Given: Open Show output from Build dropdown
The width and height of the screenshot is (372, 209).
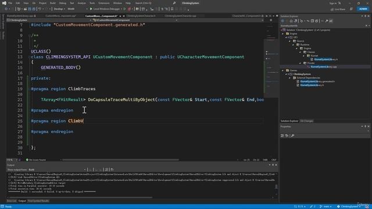Looking at the screenshot, I should click(57, 170).
